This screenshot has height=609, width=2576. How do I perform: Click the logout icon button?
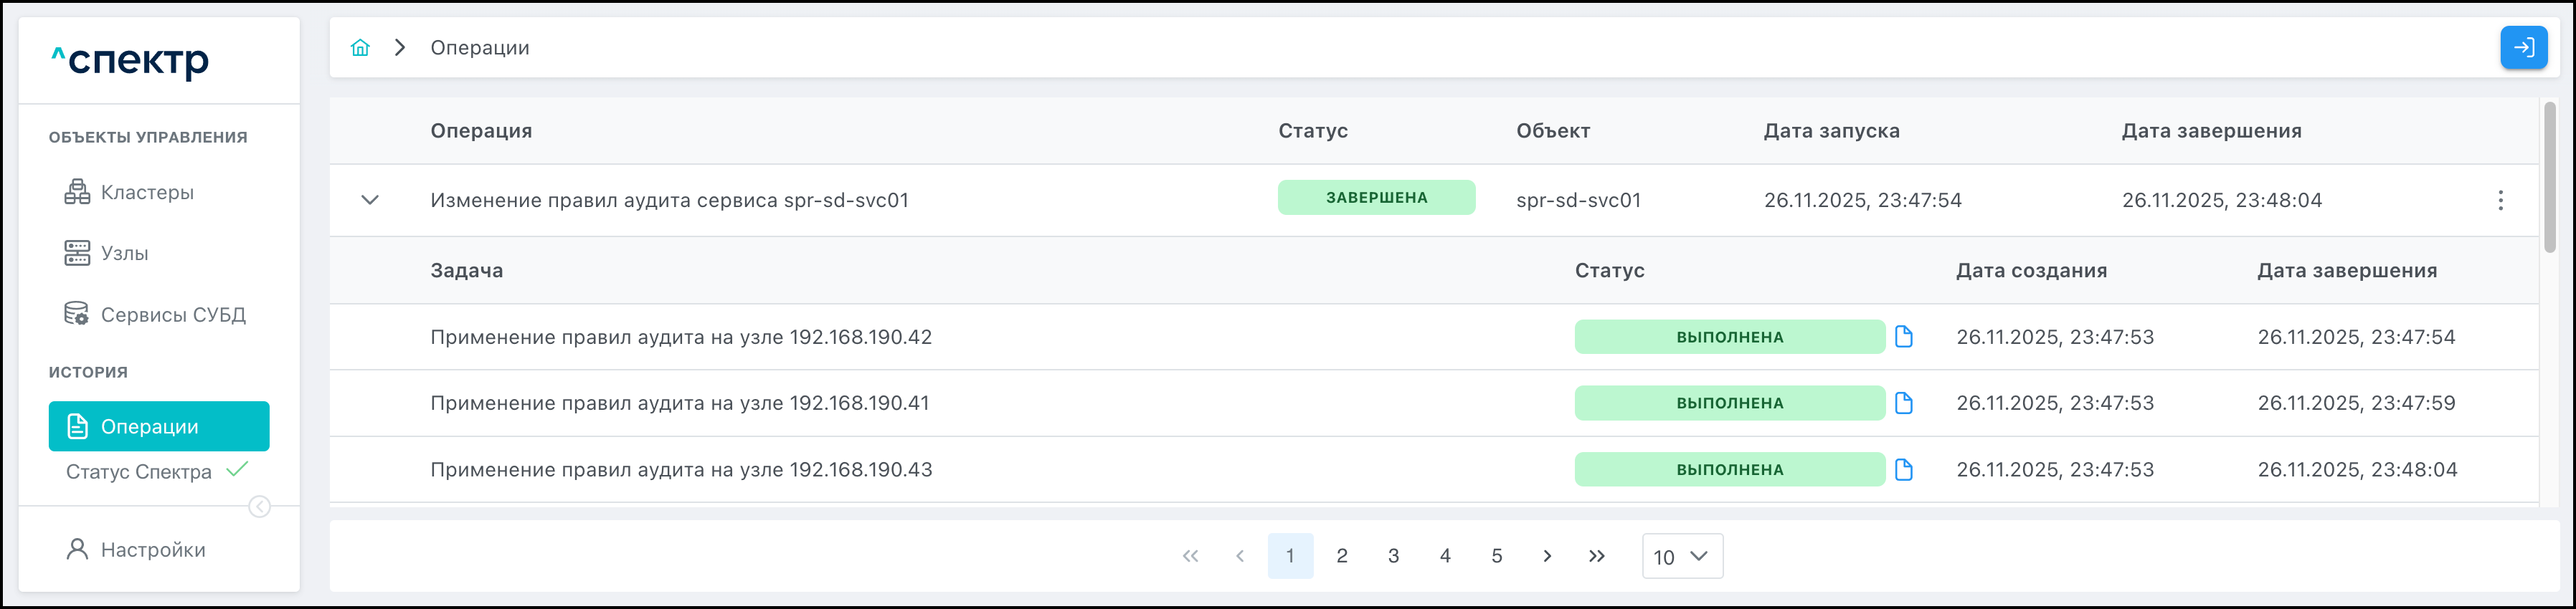click(x=2523, y=48)
